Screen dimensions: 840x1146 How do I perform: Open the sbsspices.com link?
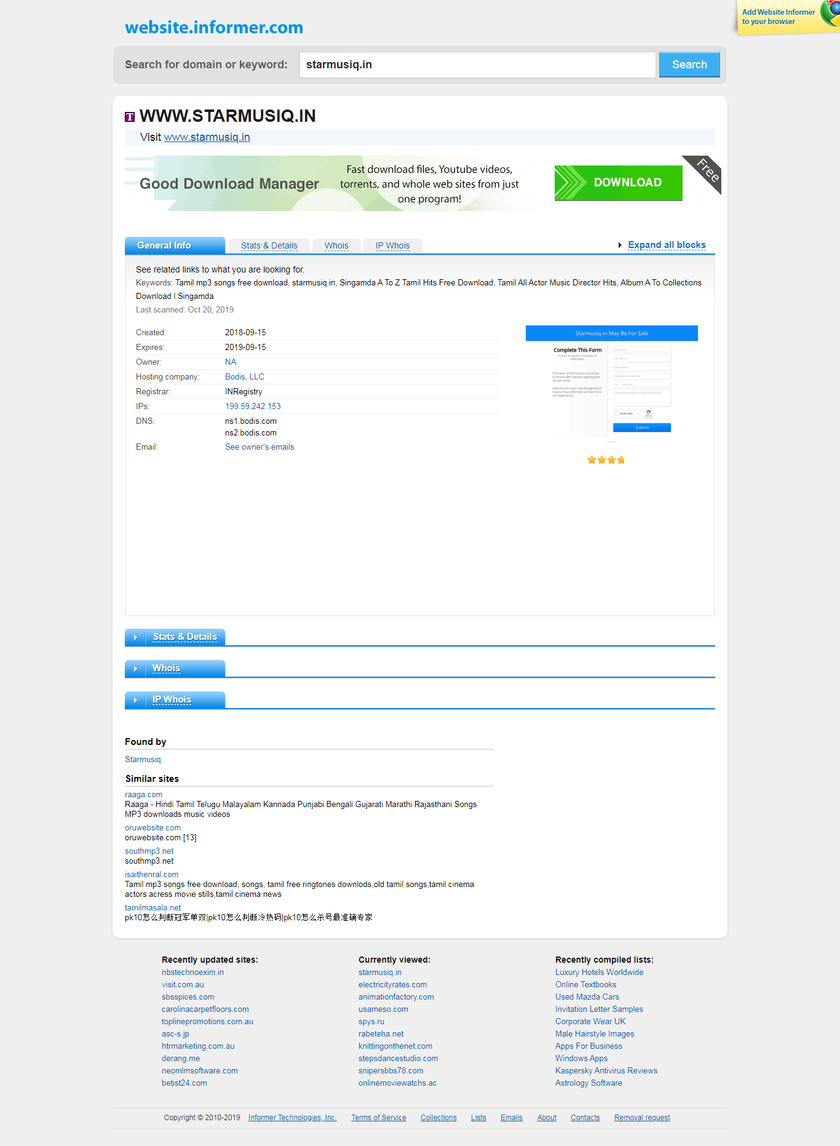188,997
